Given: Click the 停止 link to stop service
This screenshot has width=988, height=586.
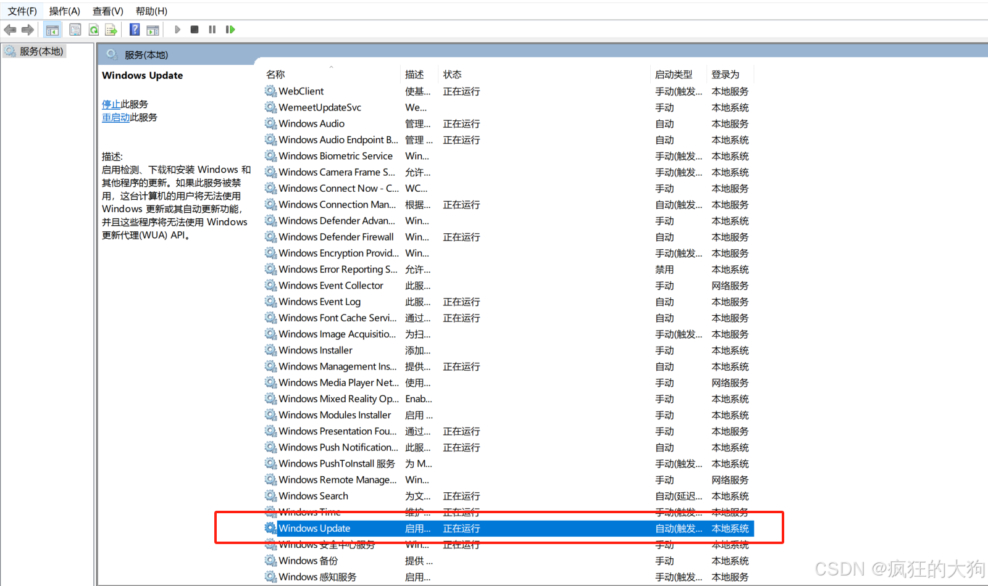Looking at the screenshot, I should pyautogui.click(x=111, y=104).
